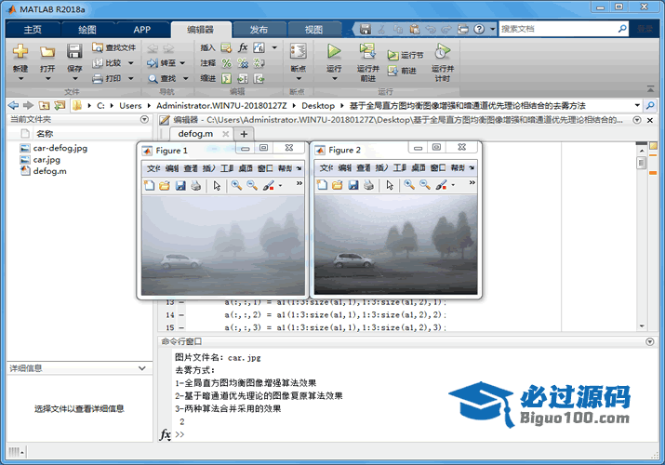Click breakpoint dash at line 14

(181, 315)
